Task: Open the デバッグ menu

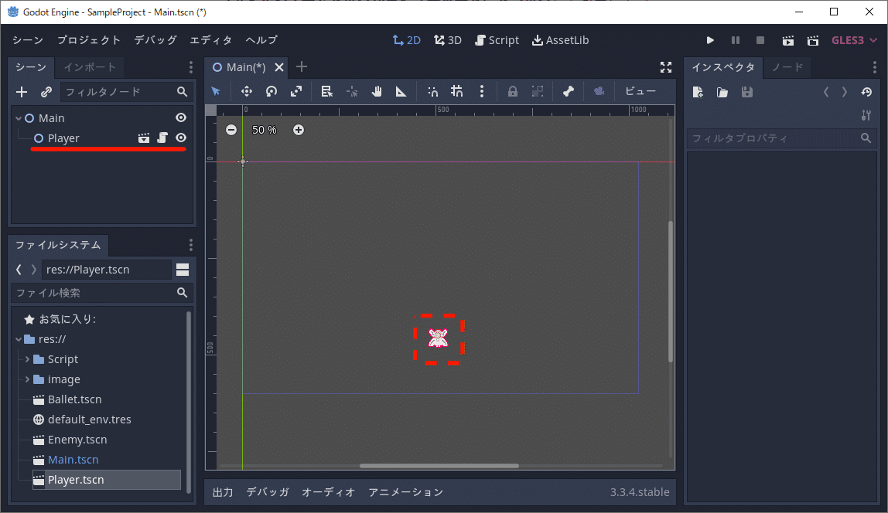Action: 155,40
